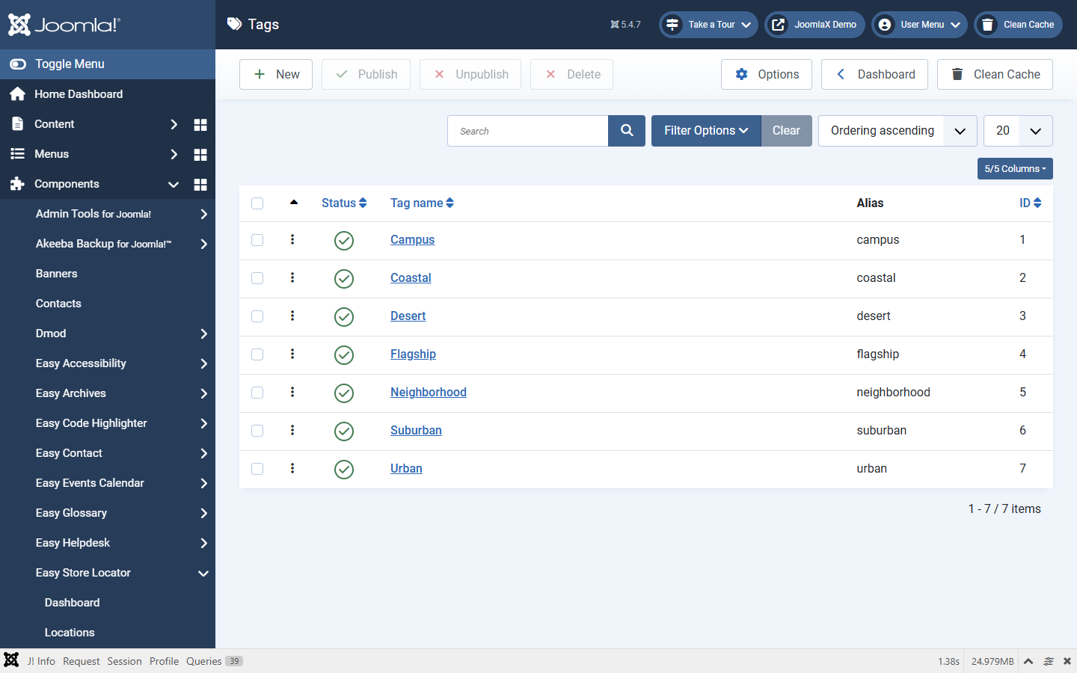This screenshot has height=673, width=1077.
Task: Select the Desert row checkbox
Action: pos(257,316)
